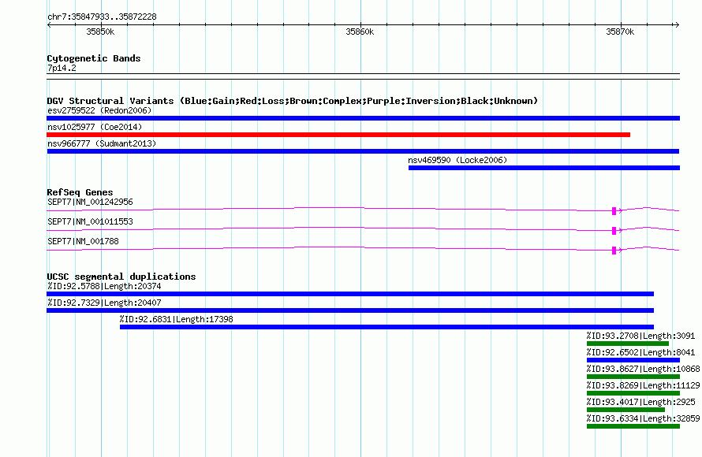This screenshot has width=702, height=457.
Task: Click the blue bar under esv2759522
Action: pos(363,118)
